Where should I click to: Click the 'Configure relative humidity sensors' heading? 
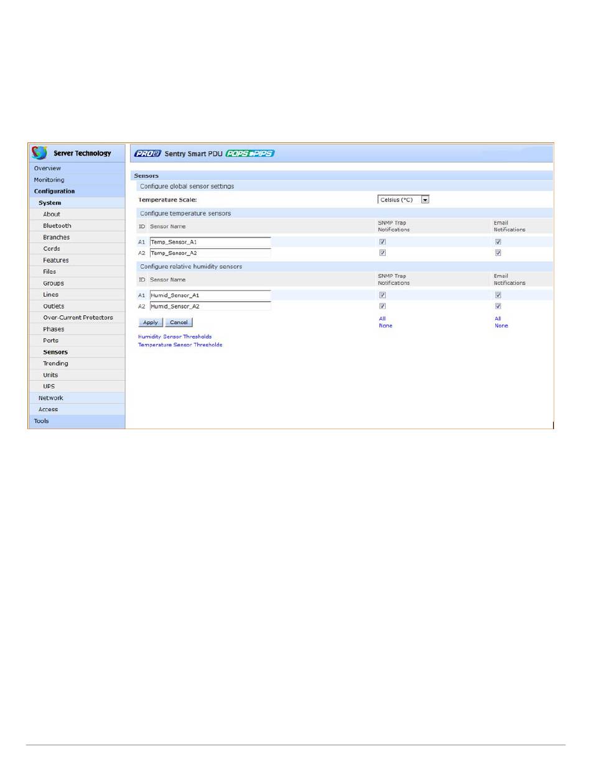tap(191, 267)
